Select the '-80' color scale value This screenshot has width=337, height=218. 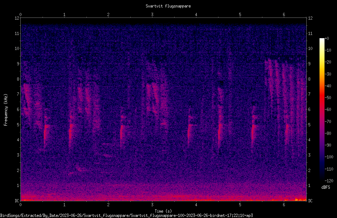[328, 133]
